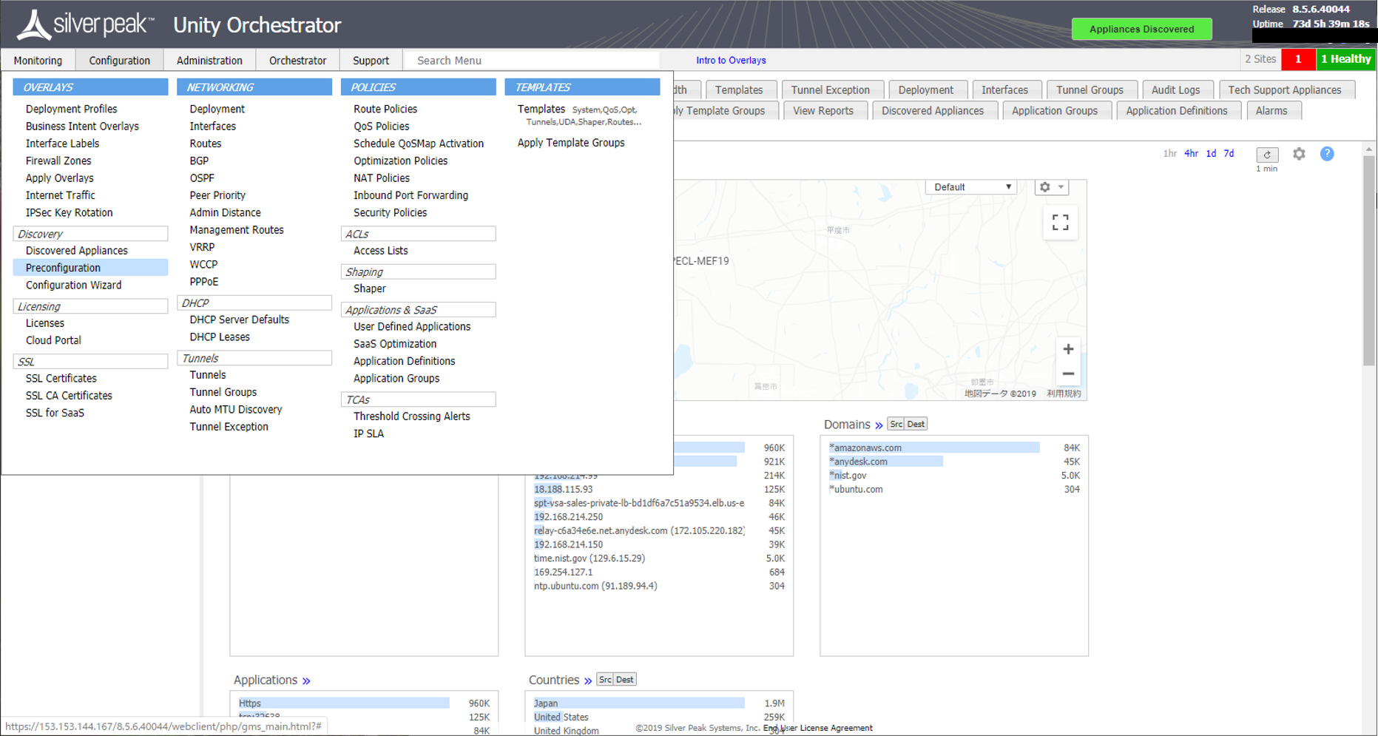Open the map settings gear dropdown

point(1051,187)
